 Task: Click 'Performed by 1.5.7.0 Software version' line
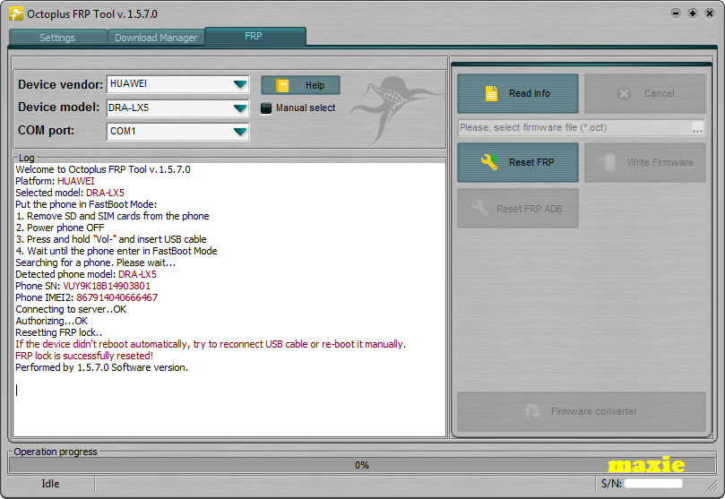click(x=102, y=367)
